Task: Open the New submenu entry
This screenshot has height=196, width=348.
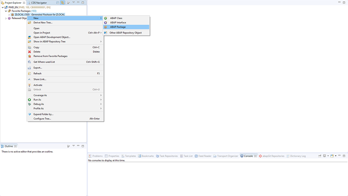Action: (65, 18)
